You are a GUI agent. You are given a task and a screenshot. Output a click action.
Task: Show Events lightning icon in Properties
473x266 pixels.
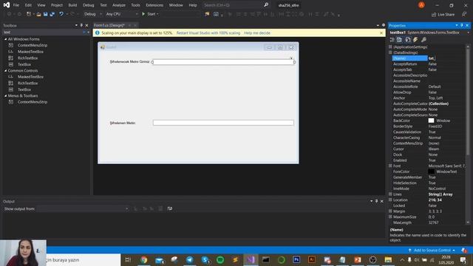pos(415,40)
